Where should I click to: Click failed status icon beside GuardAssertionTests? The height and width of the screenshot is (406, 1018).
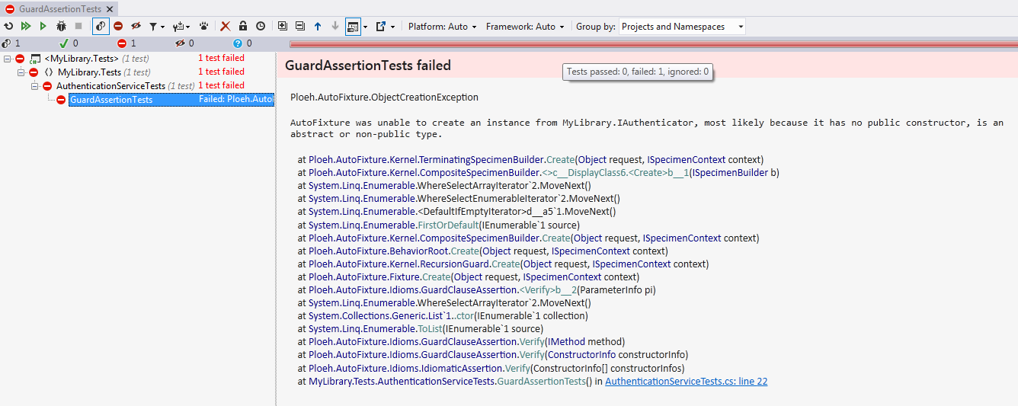click(x=61, y=100)
